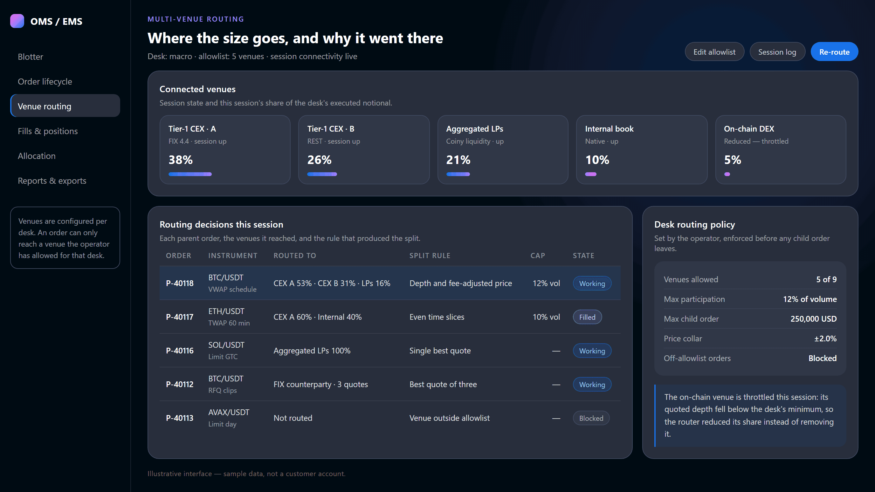The width and height of the screenshot is (875, 492).
Task: Open Fills & positions page
Action: tap(65, 131)
